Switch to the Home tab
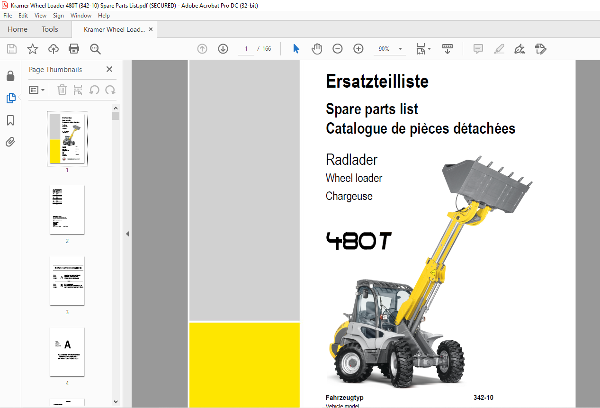This screenshot has height=408, width=600. (x=18, y=29)
